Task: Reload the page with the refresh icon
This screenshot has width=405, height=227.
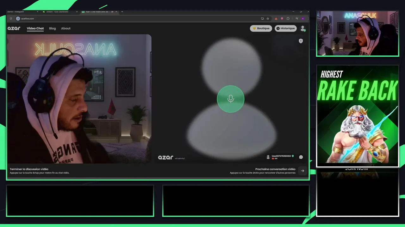Action: point(11,19)
